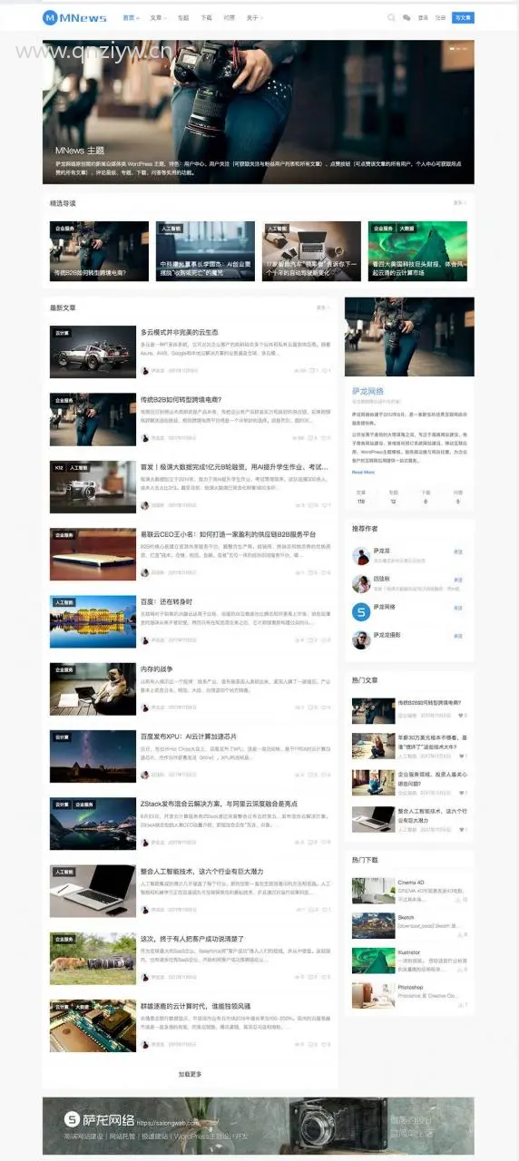Click the Read More link under 萨龙网络

pos(363,473)
